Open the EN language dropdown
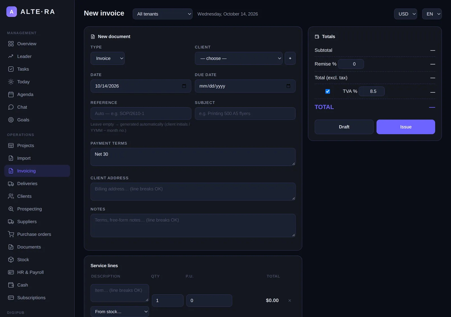 coord(432,14)
